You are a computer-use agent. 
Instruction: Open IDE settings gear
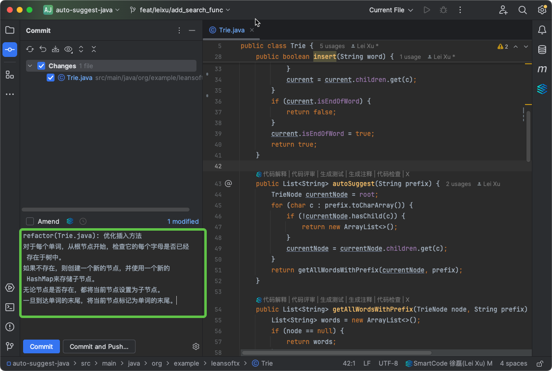tap(542, 10)
